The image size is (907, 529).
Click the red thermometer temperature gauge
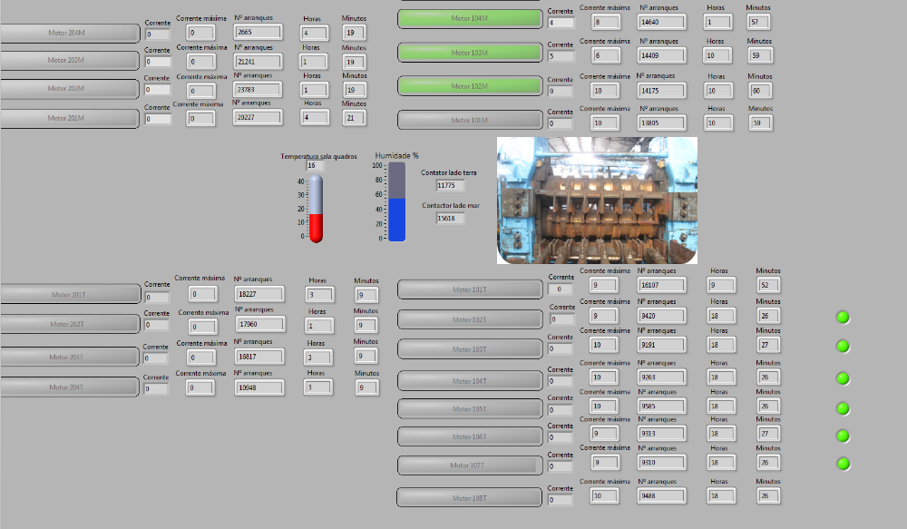coord(316,209)
